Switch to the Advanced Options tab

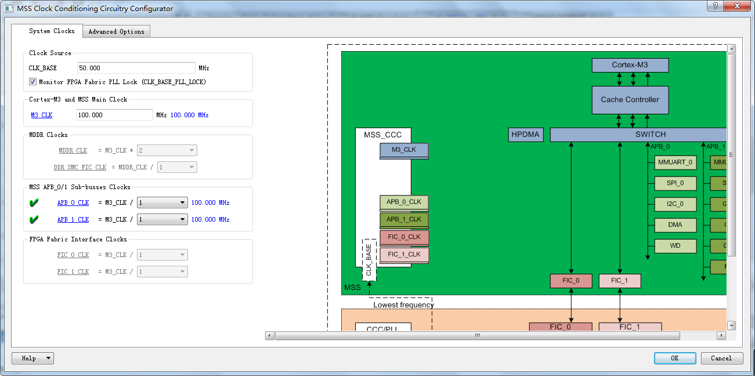[x=116, y=31]
